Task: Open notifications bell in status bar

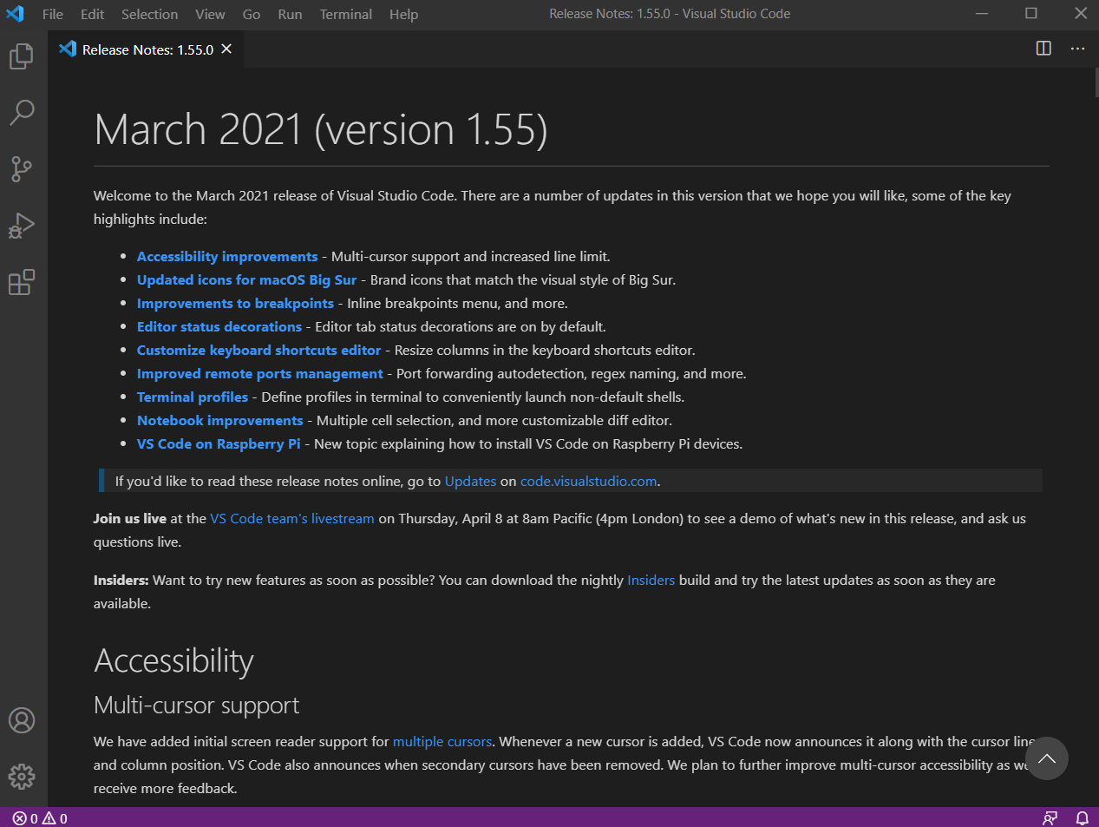Action: coord(1083,817)
